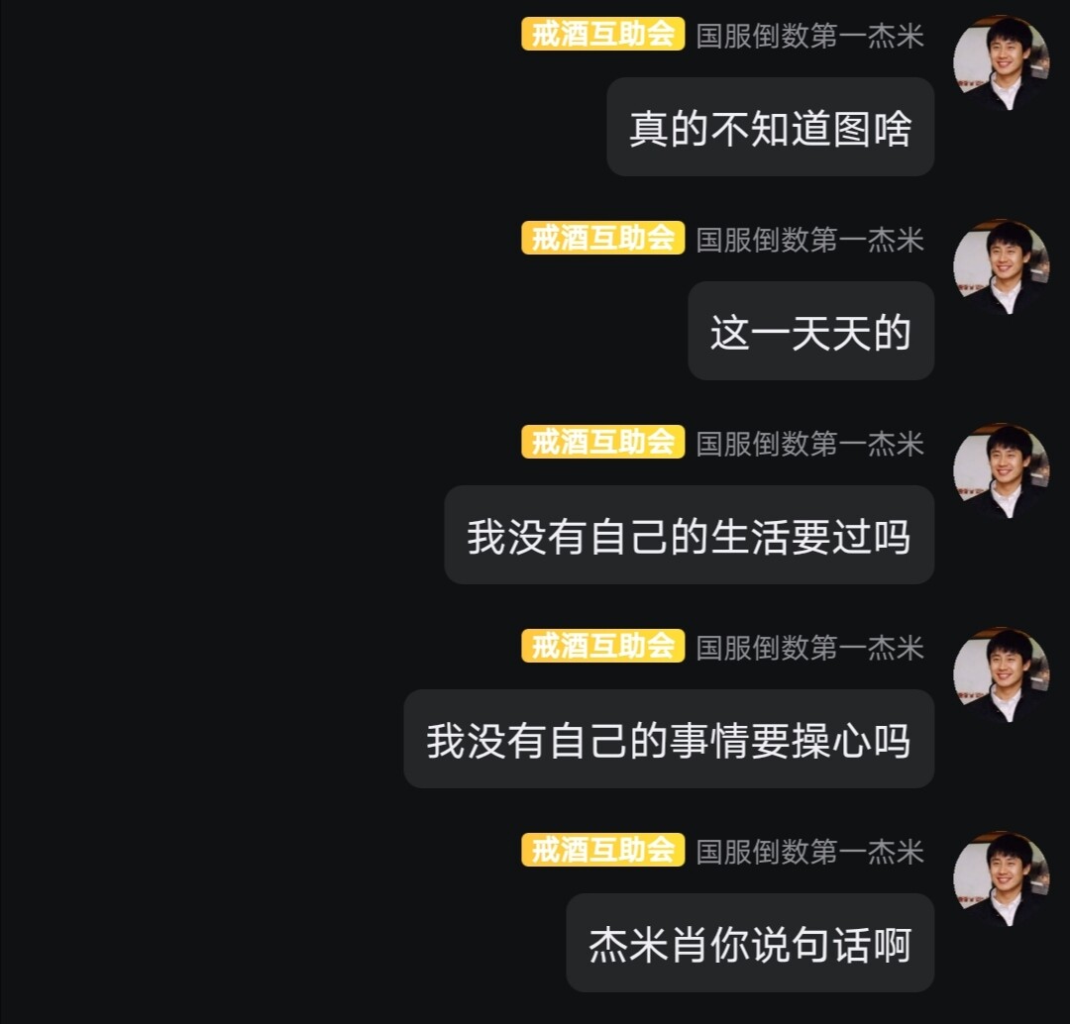Open avatar beside message 我没有自己的生活要过吗
The height and width of the screenshot is (1024, 1070).
1001,470
